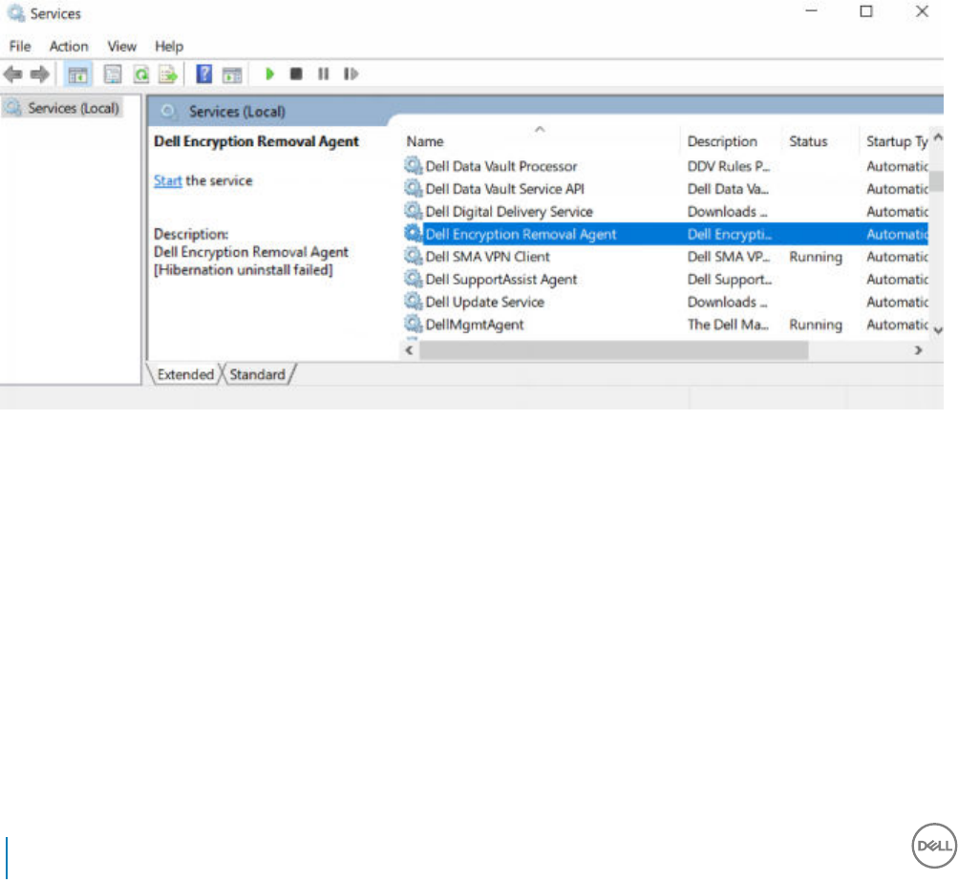
Task: Click horizontal scrollbar right arrow
Action: [918, 350]
